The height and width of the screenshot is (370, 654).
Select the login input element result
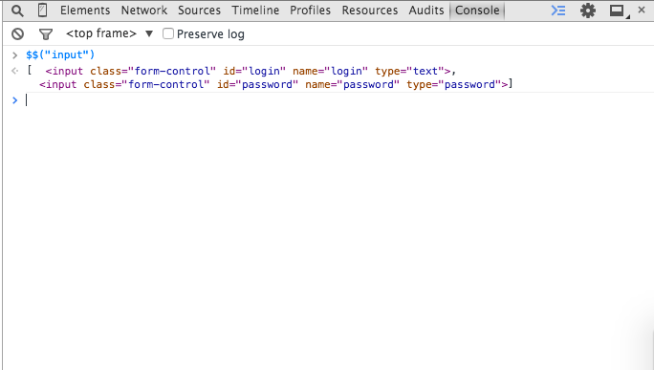248,71
